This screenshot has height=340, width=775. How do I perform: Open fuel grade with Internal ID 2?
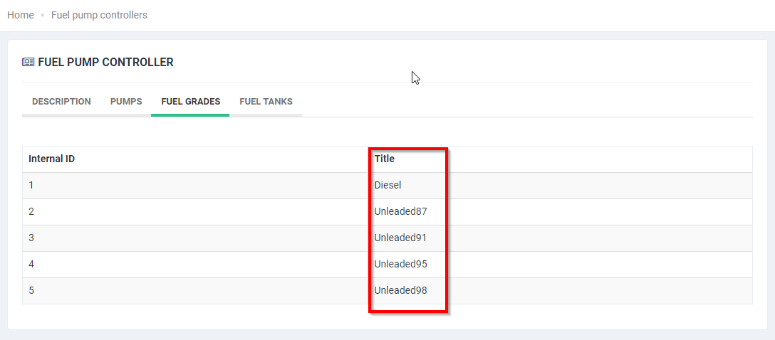point(31,211)
